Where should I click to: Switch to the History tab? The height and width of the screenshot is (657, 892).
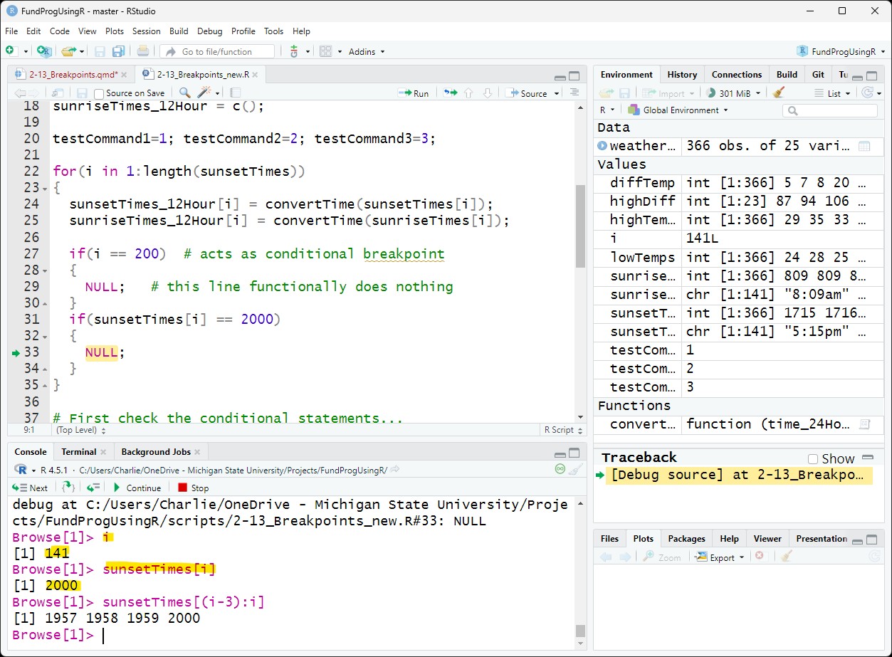(682, 75)
